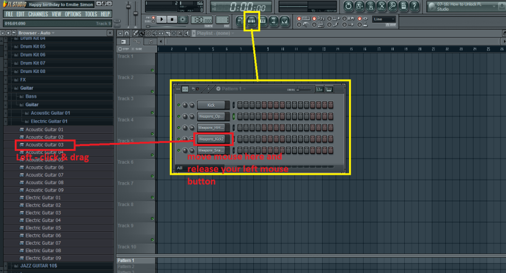This screenshot has width=506, height=273.
Task: Open graph editor icon in step sequencer
Action: 319,90
